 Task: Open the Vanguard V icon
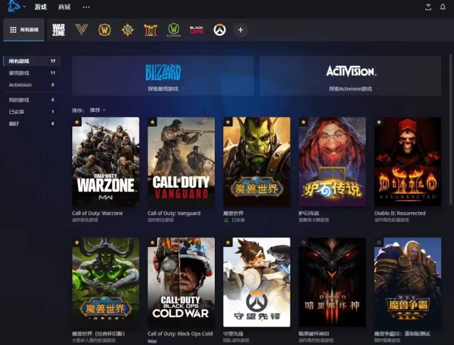click(x=81, y=29)
